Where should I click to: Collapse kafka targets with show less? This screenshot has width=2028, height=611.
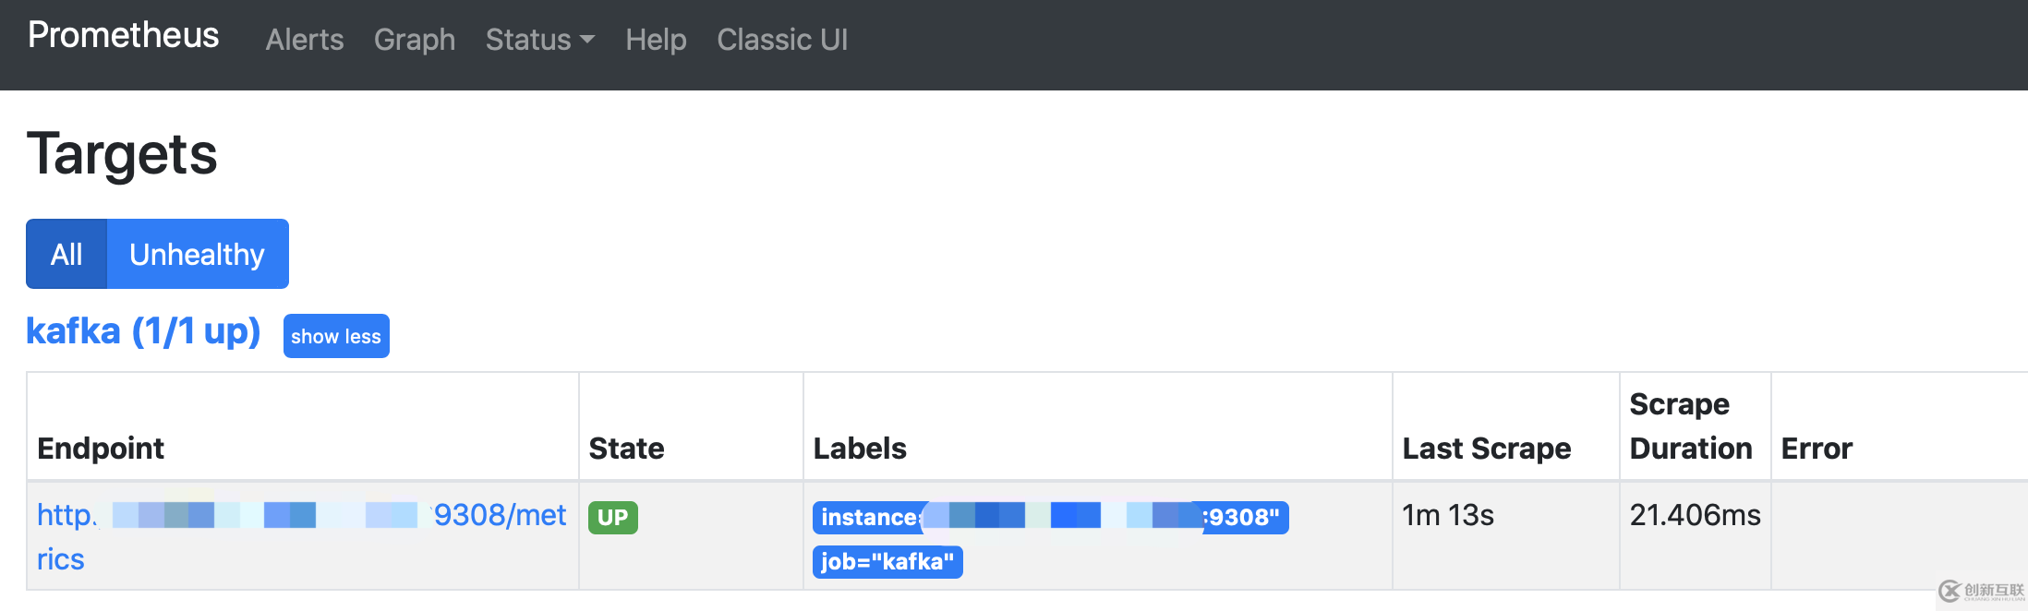pos(336,336)
